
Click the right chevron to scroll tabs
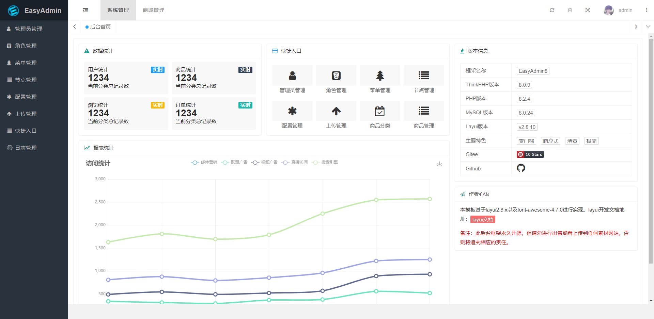tap(636, 27)
